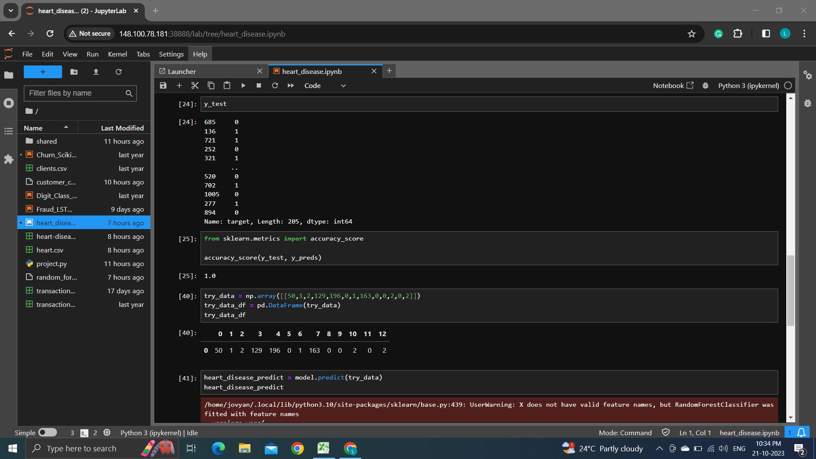816x459 pixels.
Task: Open heart.csv in the file browser
Action: [50, 250]
